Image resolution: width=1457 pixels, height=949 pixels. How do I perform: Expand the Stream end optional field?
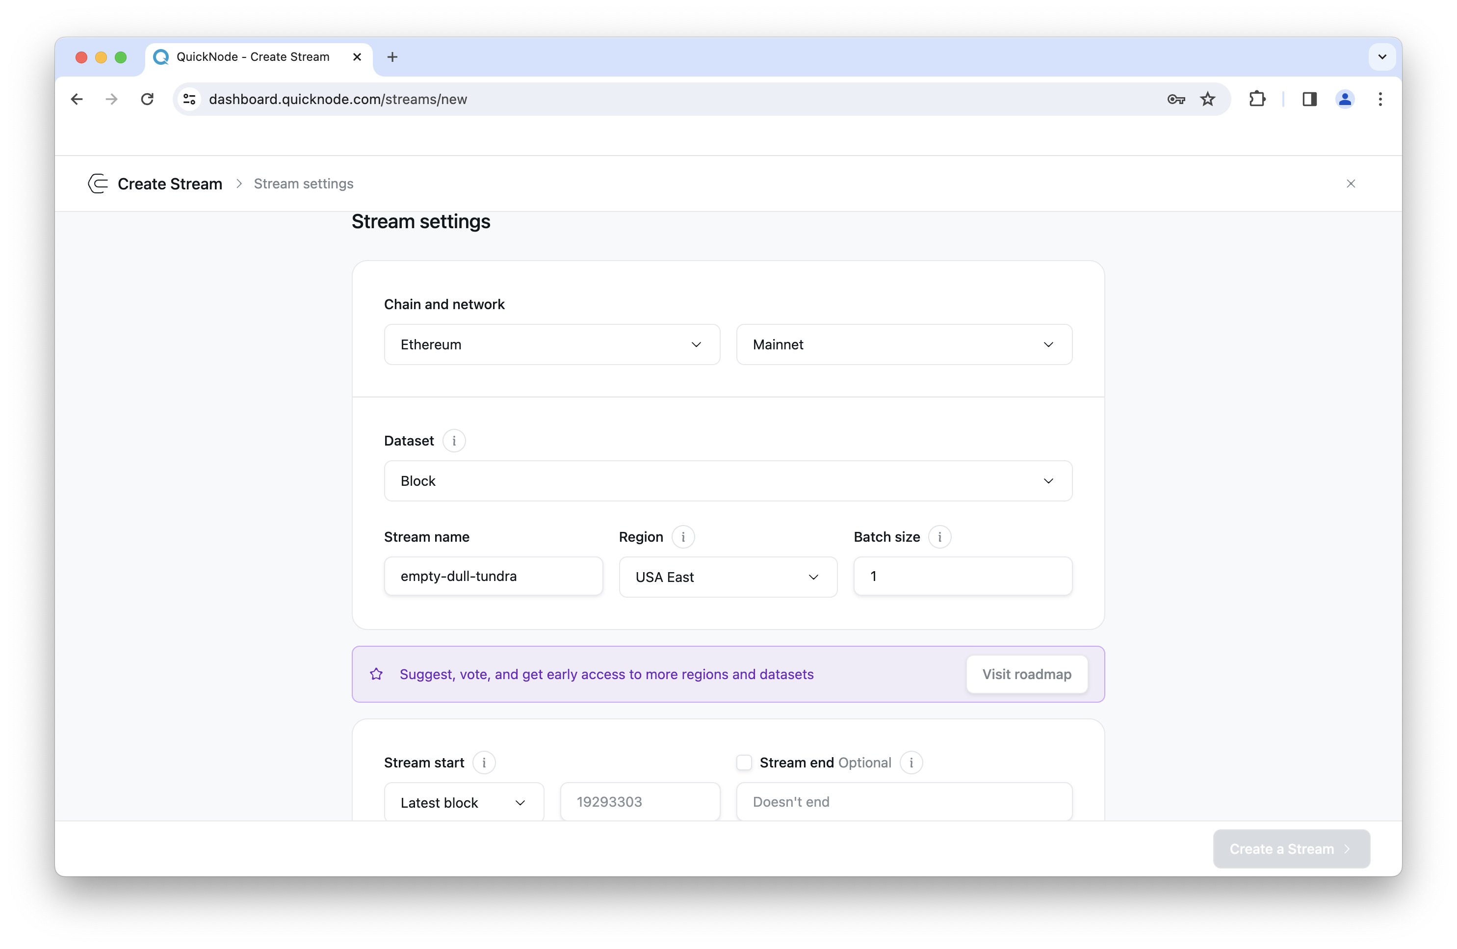pos(743,762)
